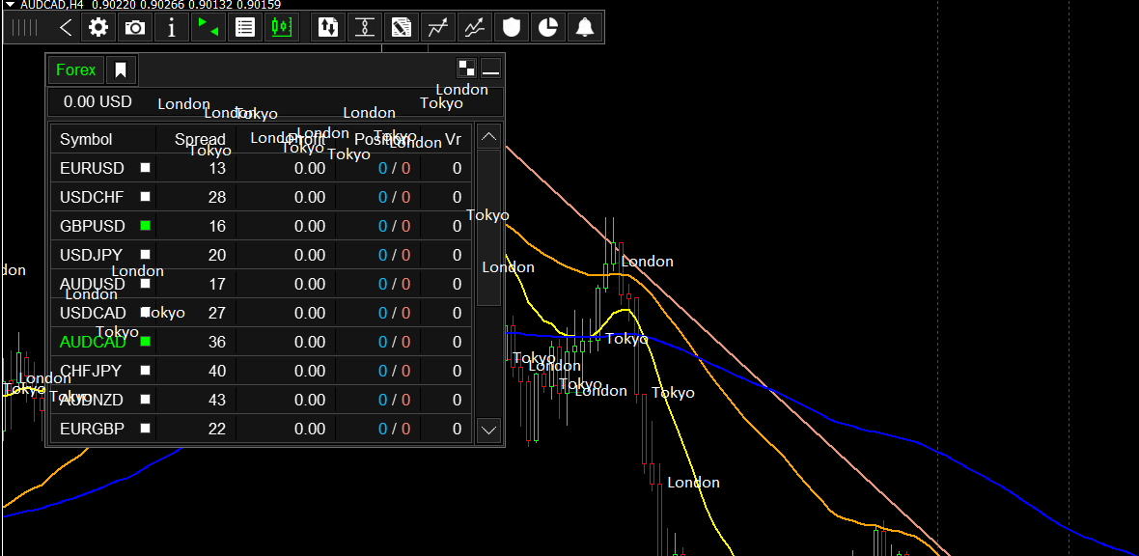Click the trend line chart icon
Screen dimensions: 1139x556
click(437, 28)
